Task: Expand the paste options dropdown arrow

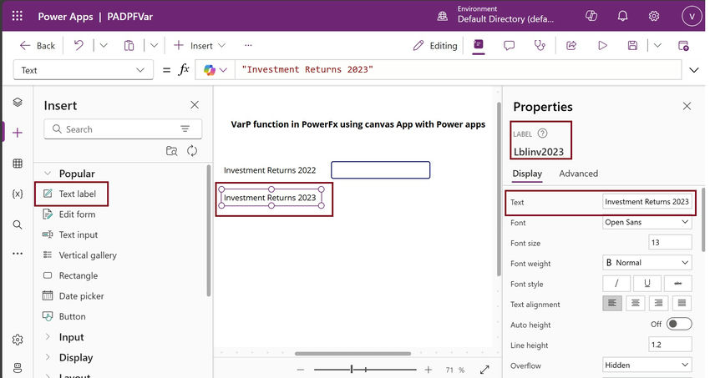Action: coord(154,45)
